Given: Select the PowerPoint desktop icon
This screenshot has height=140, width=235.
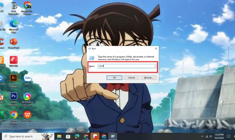Looking at the screenshot, I should [14, 43].
